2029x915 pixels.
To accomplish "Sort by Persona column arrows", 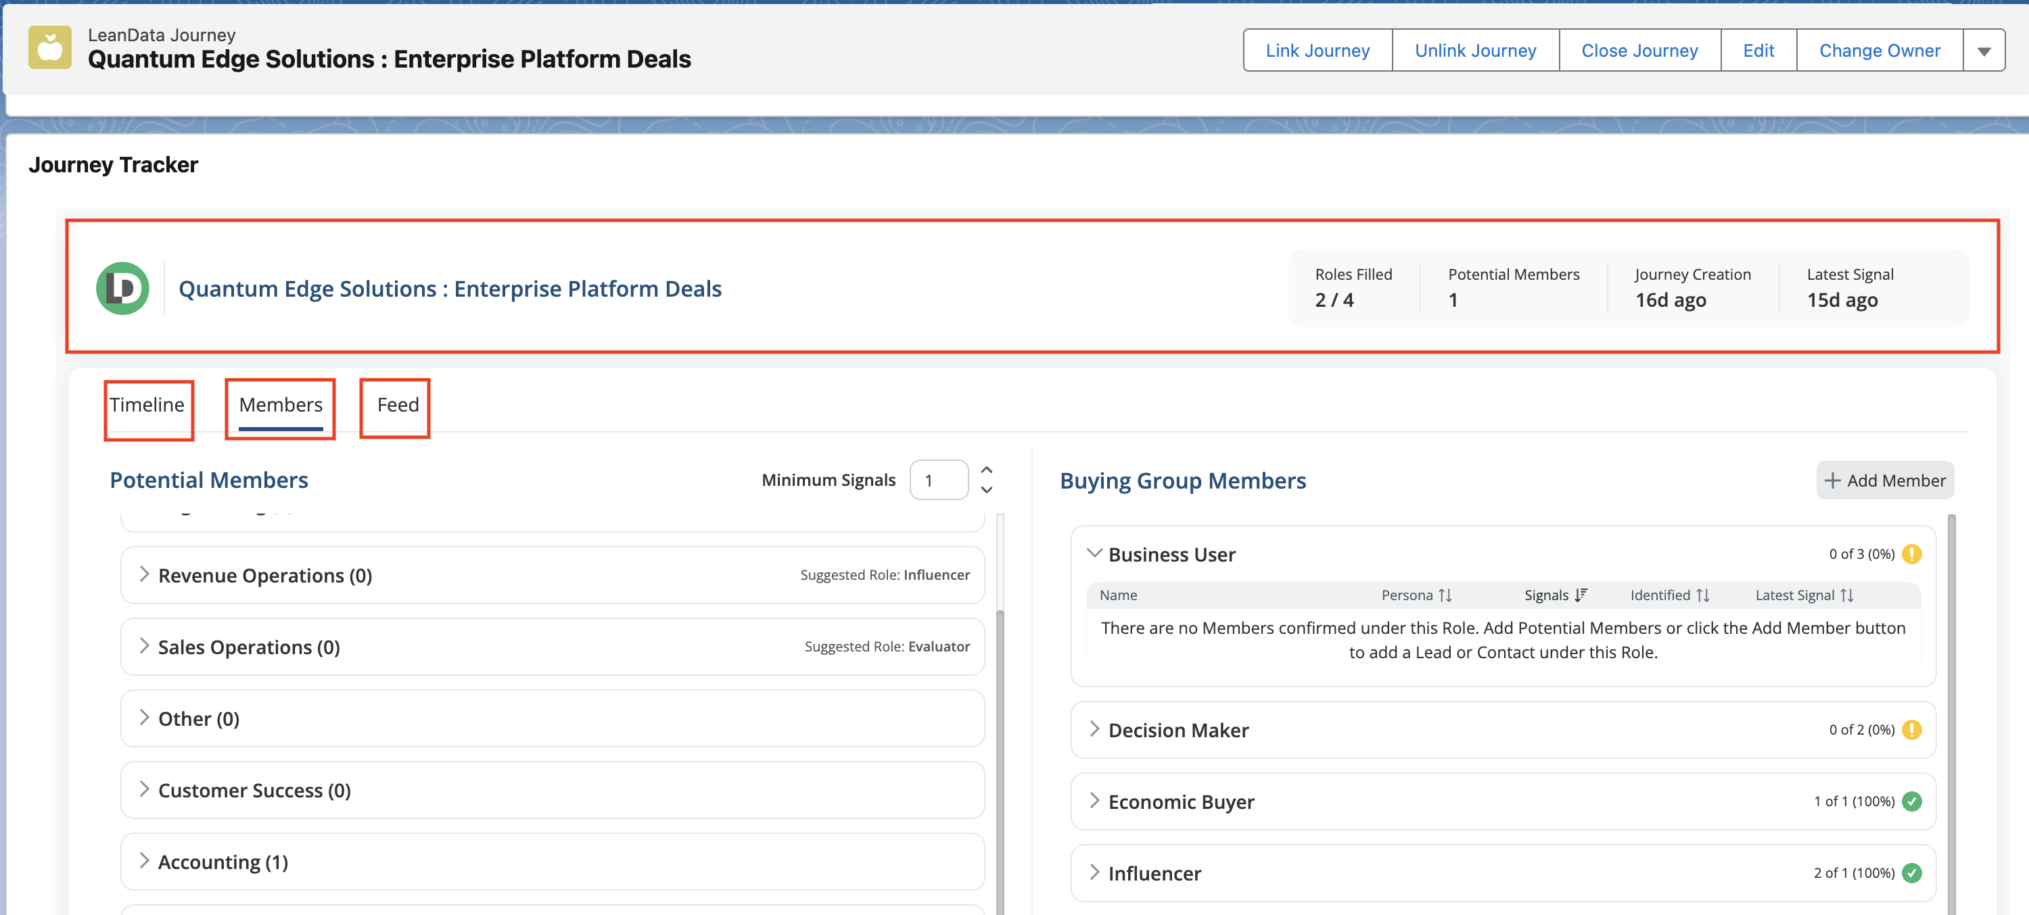I will pyautogui.click(x=1445, y=595).
